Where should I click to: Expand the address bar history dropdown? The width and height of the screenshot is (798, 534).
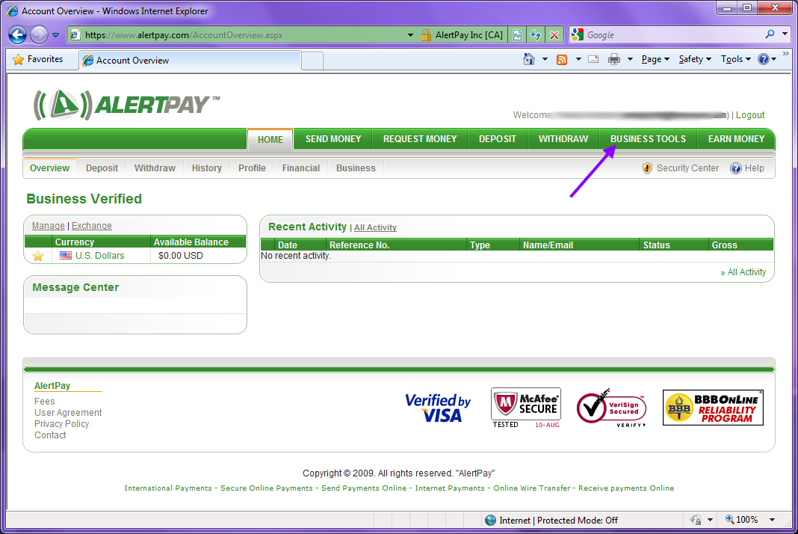(410, 35)
